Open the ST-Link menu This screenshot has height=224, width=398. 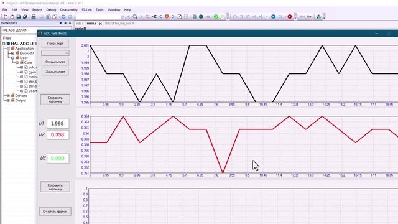pos(86,10)
